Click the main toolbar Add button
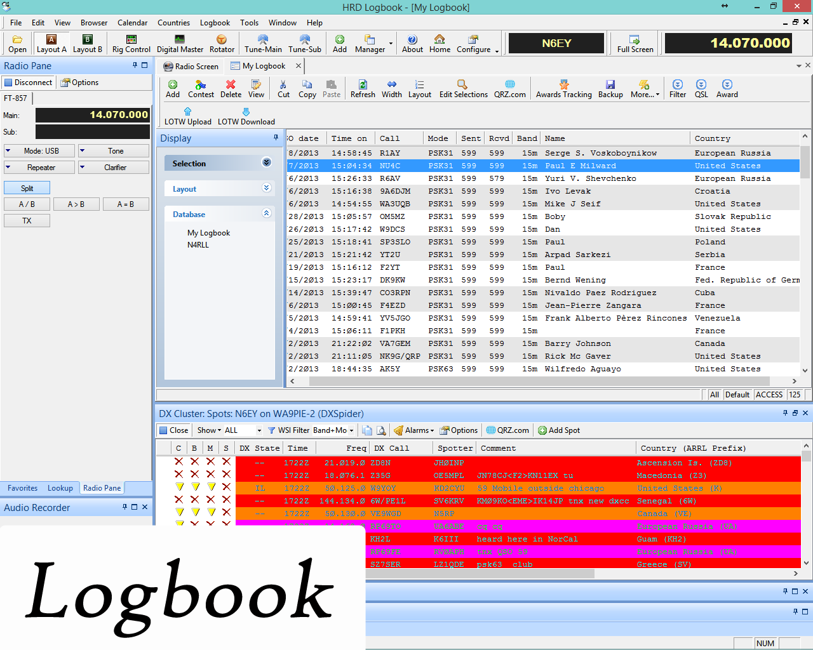Viewport: 813px width, 650px height. point(340,44)
